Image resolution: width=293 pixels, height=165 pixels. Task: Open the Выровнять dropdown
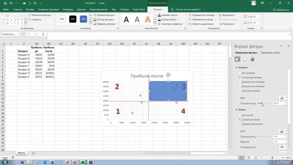coord(228,15)
